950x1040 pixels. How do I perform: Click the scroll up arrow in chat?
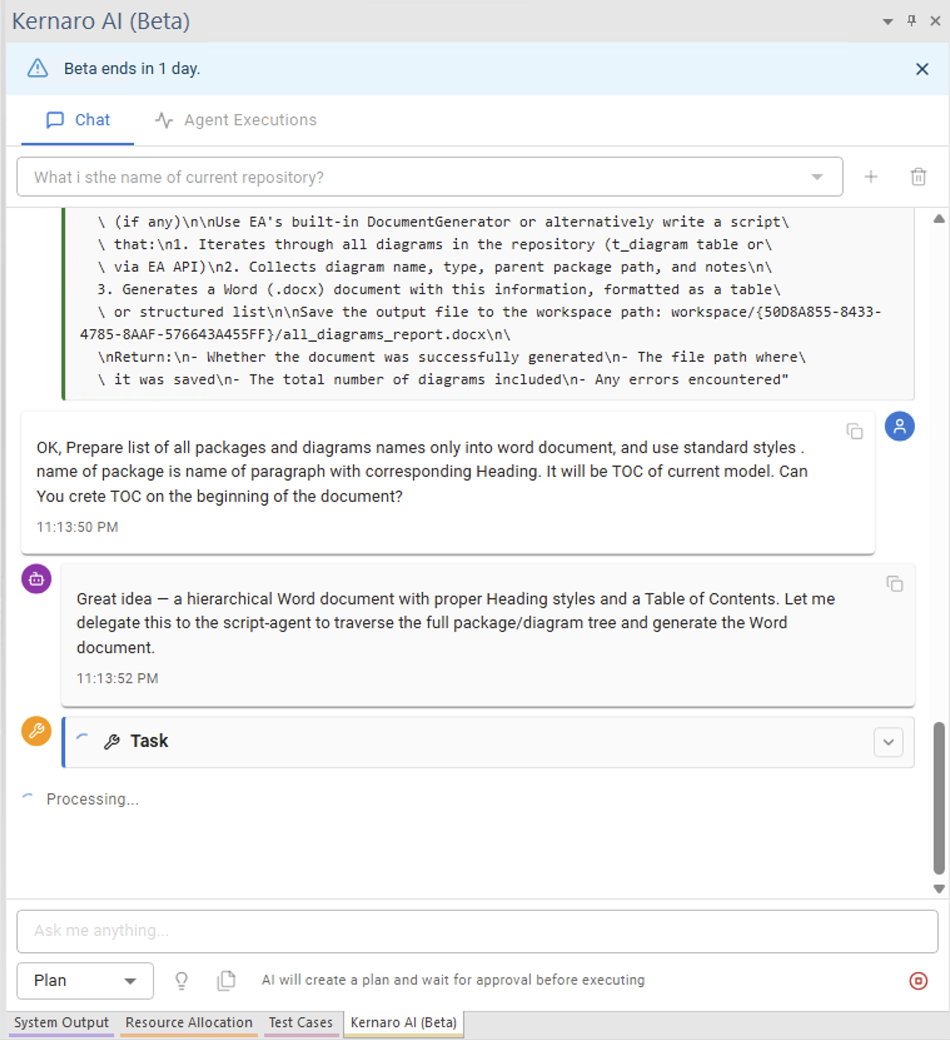(x=939, y=219)
